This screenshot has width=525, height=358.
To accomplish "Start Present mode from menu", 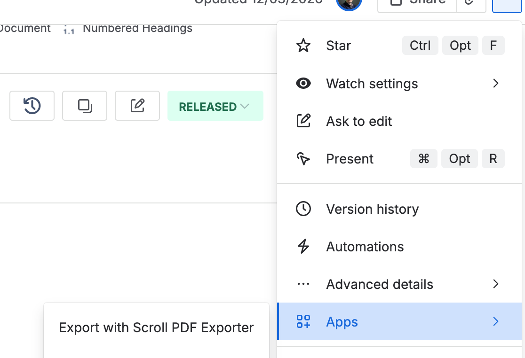I will pyautogui.click(x=399, y=159).
